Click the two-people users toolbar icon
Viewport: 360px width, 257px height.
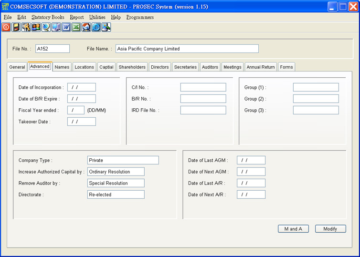pyautogui.click(x=36, y=27)
